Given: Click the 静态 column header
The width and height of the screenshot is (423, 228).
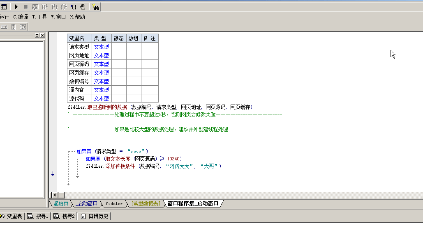Looking at the screenshot, I should point(119,38).
